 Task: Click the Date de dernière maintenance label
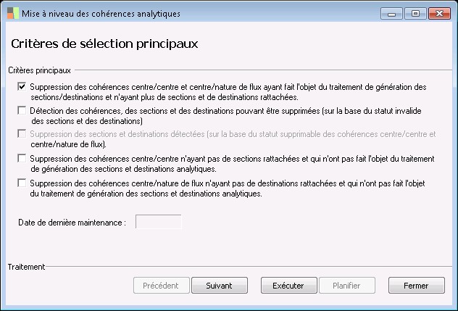(72, 223)
